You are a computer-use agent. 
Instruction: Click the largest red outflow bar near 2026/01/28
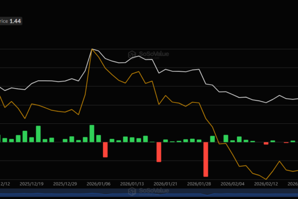206,159
